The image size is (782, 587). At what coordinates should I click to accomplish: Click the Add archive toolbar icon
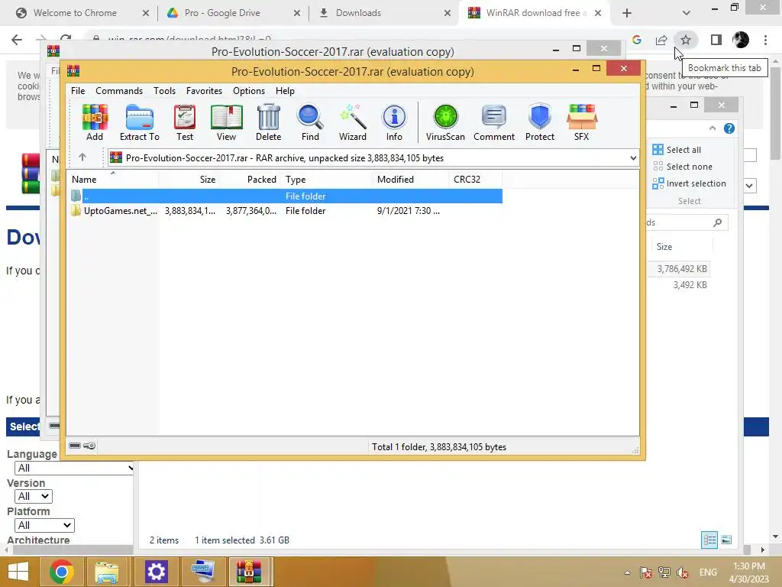[95, 123]
